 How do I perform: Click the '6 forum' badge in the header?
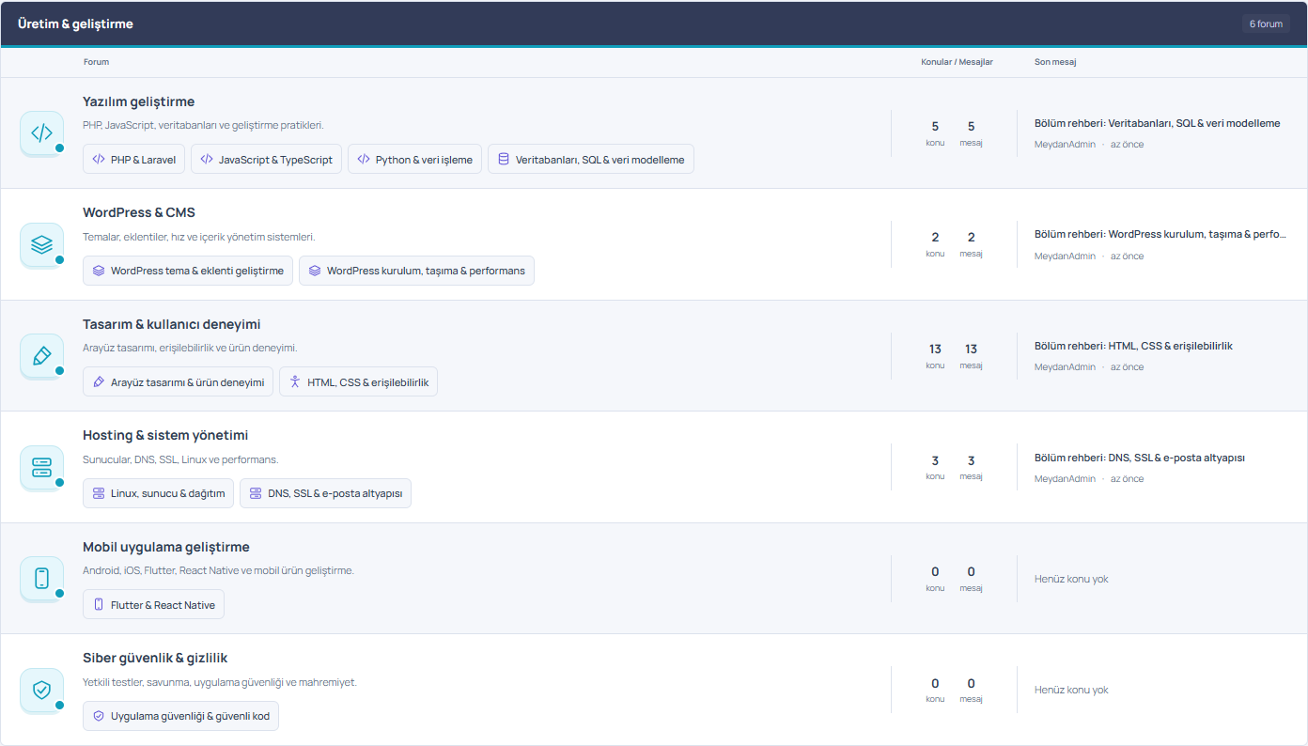[x=1266, y=23]
